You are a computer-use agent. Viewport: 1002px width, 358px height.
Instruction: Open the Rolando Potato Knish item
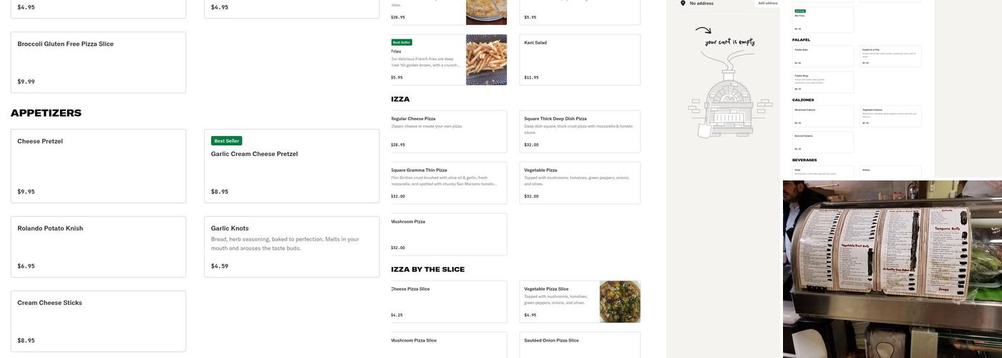coord(98,246)
